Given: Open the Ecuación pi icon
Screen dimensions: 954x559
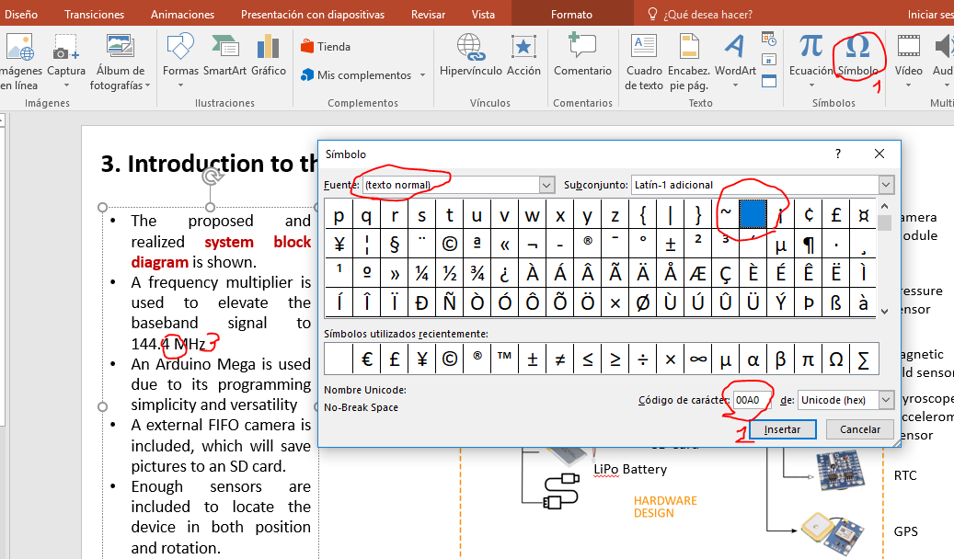Looking at the screenshot, I should 810,46.
